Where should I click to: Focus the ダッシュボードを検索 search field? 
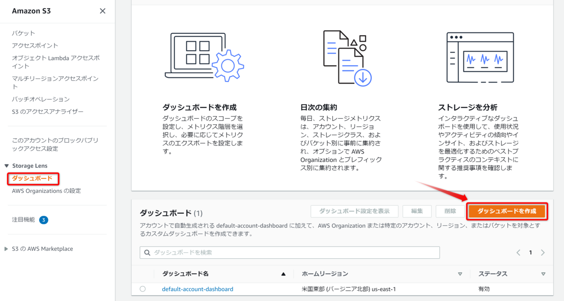click(290, 253)
